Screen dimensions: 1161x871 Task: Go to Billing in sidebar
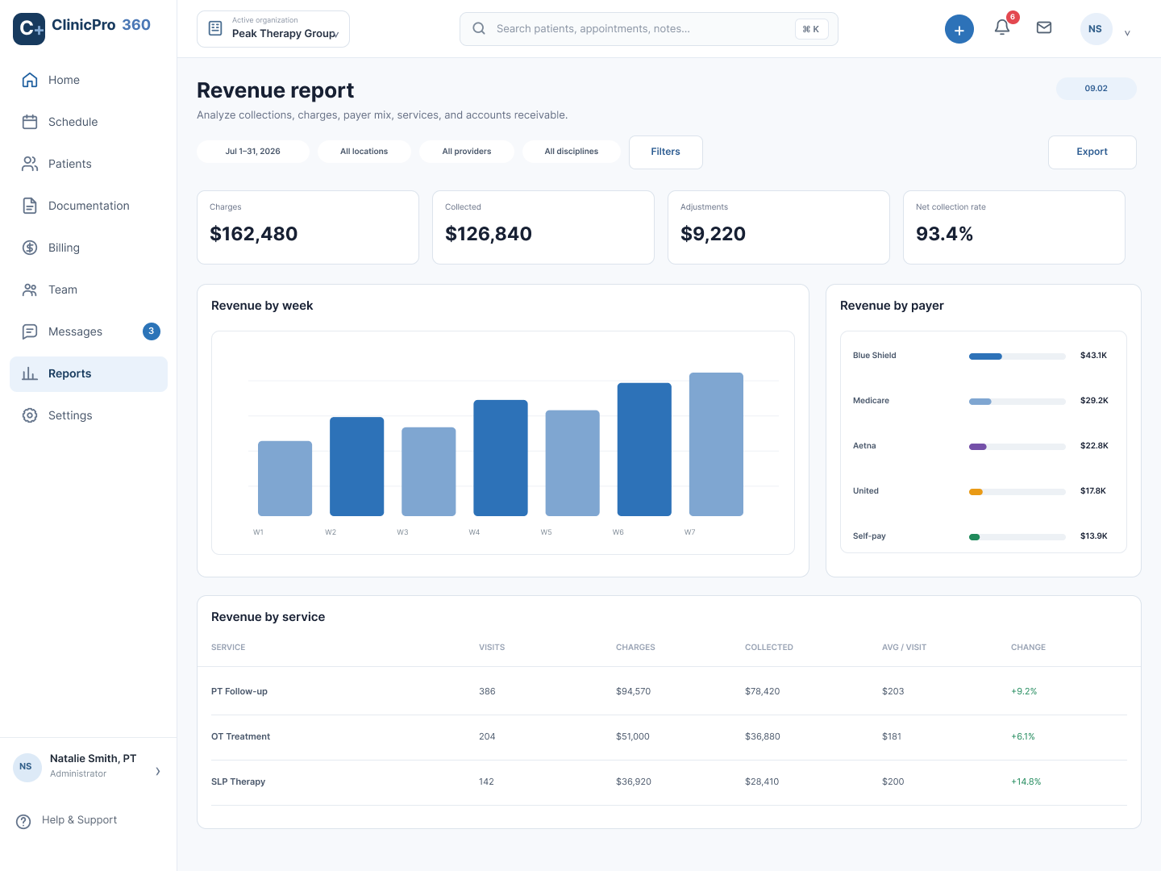(x=89, y=248)
